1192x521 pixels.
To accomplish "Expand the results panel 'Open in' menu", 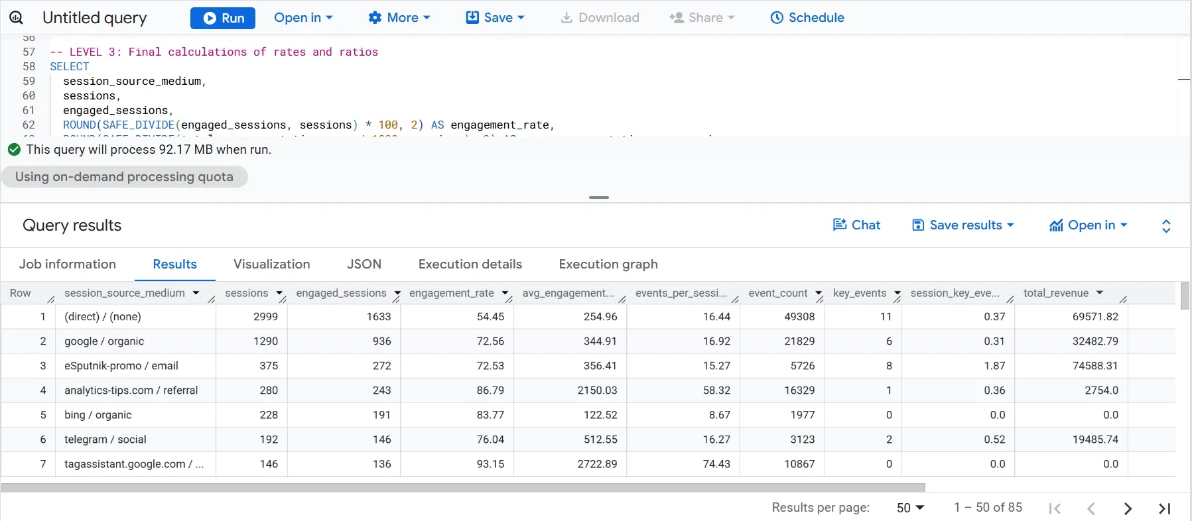I will point(1088,225).
